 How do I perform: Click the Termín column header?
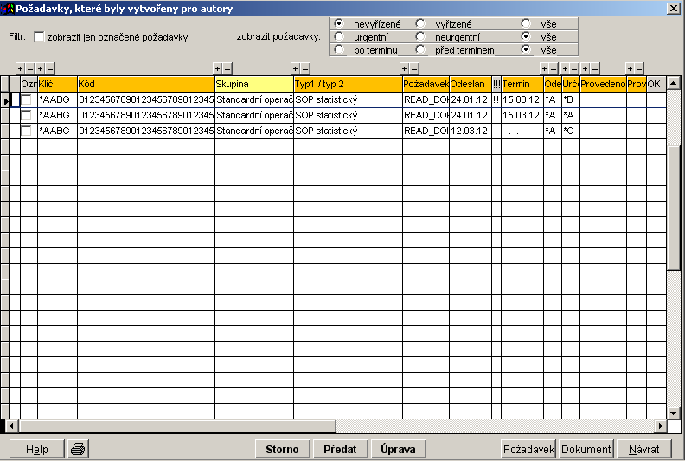(x=522, y=84)
